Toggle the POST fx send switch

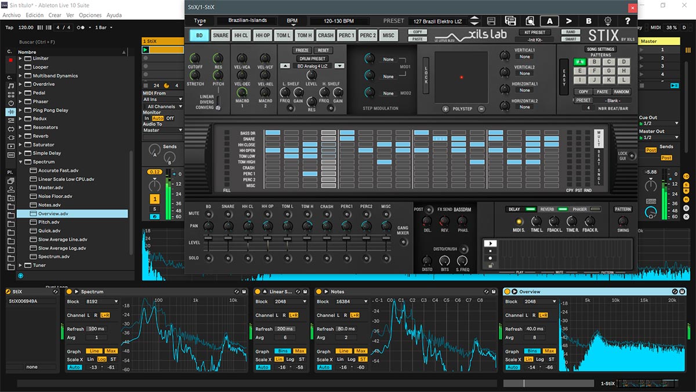point(430,209)
